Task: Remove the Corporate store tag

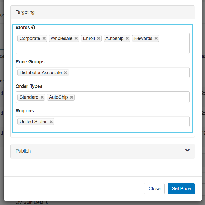Action: click(x=44, y=38)
